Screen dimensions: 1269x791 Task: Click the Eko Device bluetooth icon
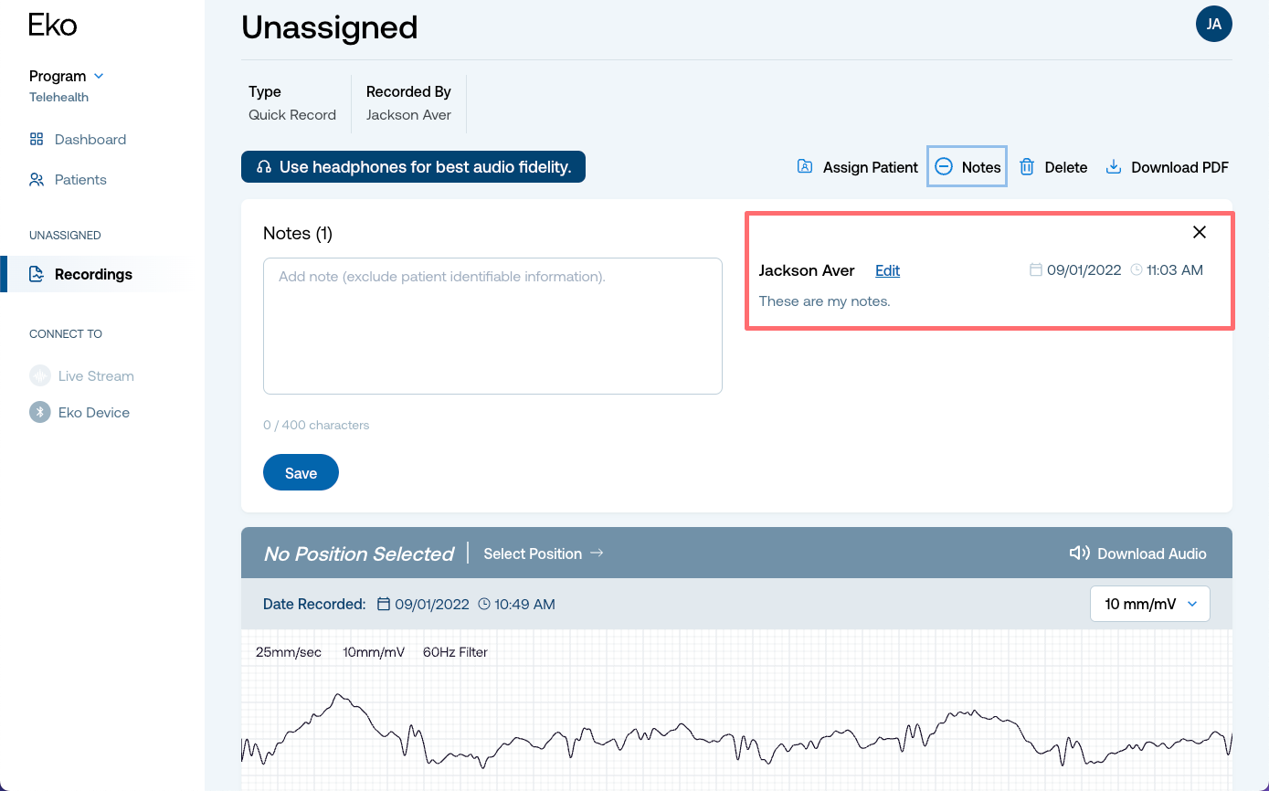coord(40,413)
